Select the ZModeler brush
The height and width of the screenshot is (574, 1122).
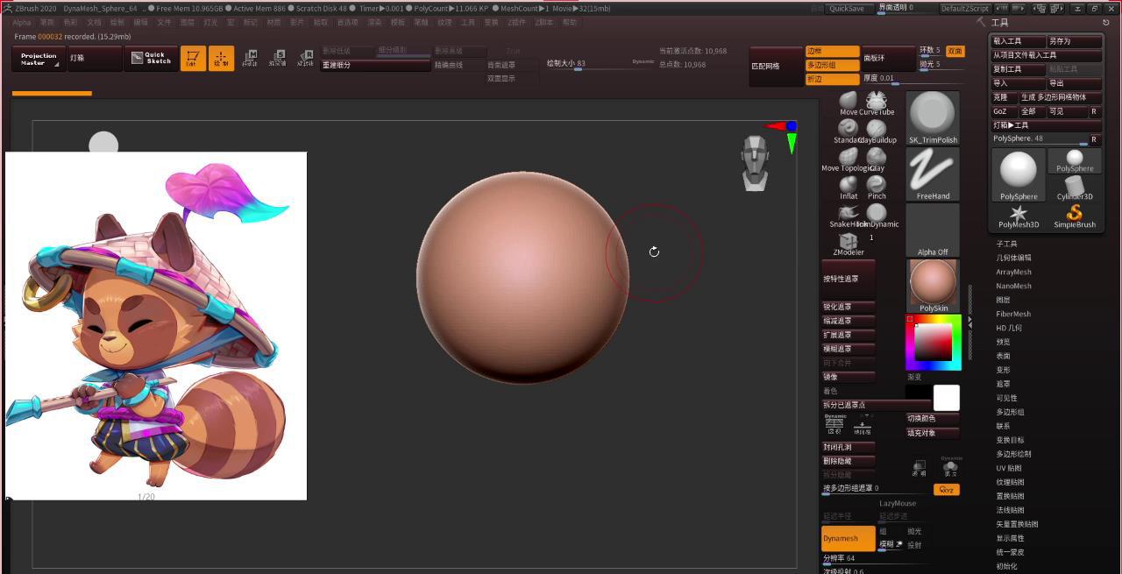click(848, 244)
